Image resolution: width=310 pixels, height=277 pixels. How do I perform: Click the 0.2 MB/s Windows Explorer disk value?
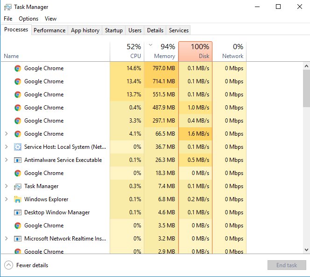coord(198,199)
